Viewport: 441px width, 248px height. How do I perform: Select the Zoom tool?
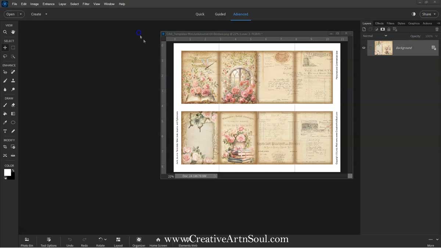click(5, 32)
